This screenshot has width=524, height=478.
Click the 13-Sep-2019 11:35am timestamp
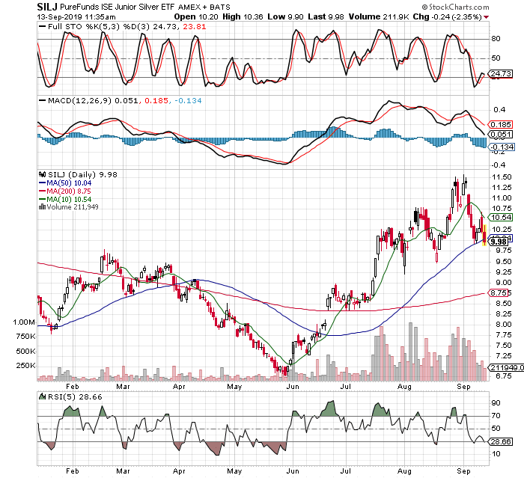coord(76,17)
